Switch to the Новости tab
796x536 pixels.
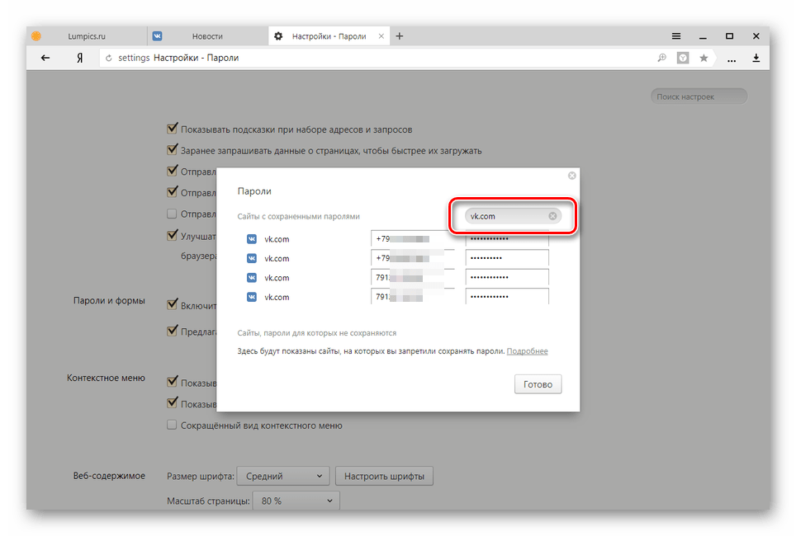207,36
